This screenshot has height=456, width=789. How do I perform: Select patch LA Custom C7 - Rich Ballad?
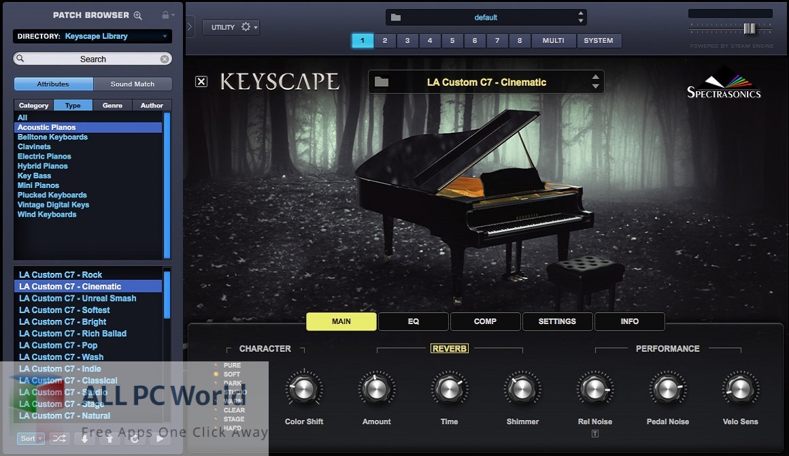tap(73, 333)
